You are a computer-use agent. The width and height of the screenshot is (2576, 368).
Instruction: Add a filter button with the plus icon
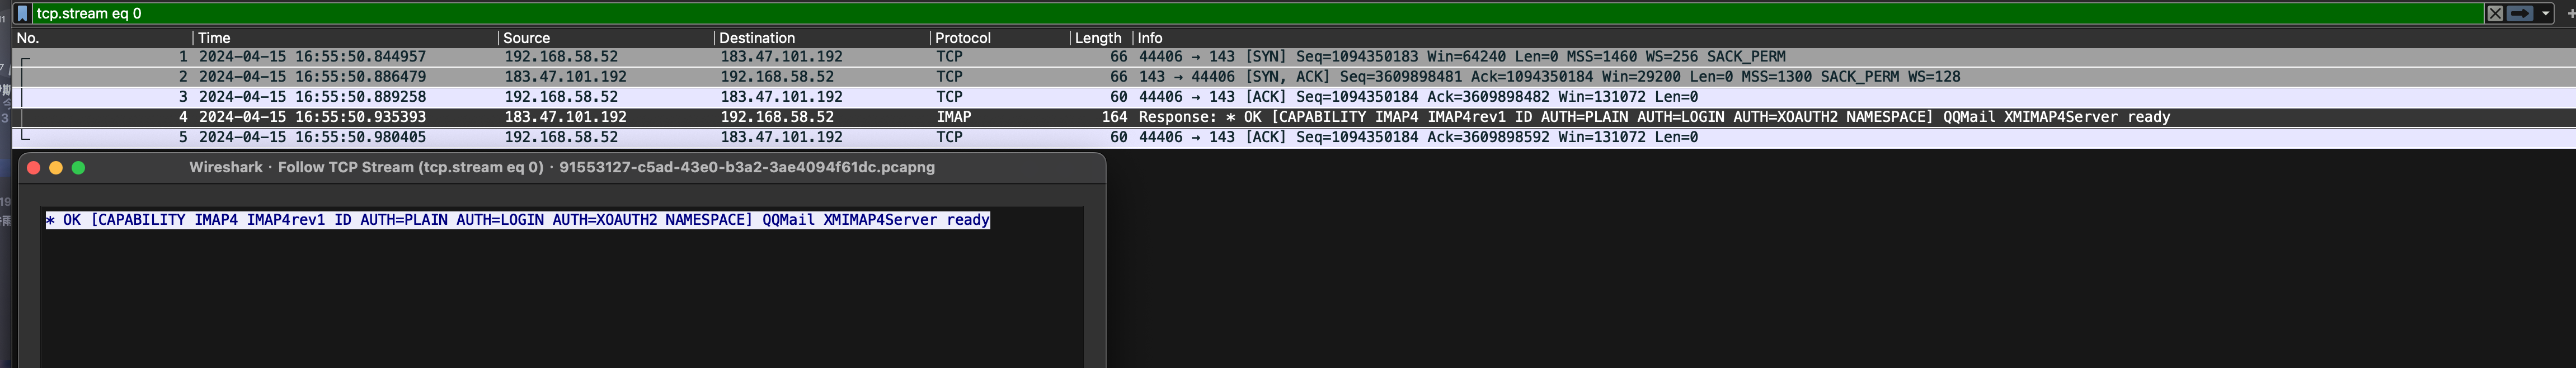(x=2570, y=13)
